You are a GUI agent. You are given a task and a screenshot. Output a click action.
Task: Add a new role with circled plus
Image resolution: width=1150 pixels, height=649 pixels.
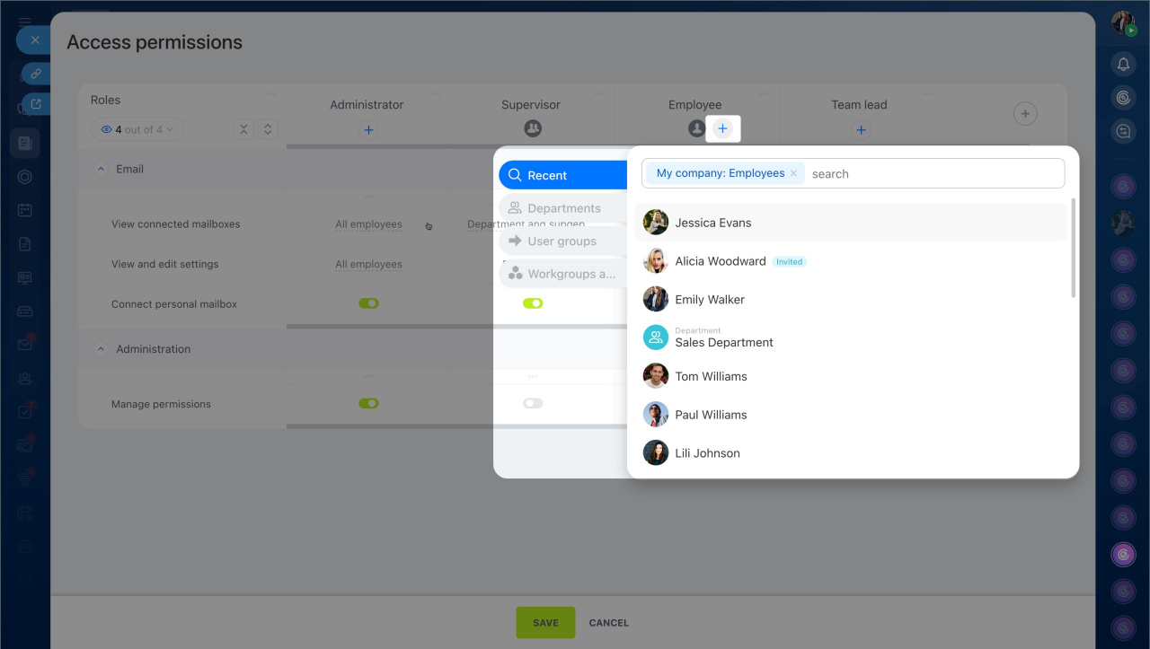point(1024,114)
